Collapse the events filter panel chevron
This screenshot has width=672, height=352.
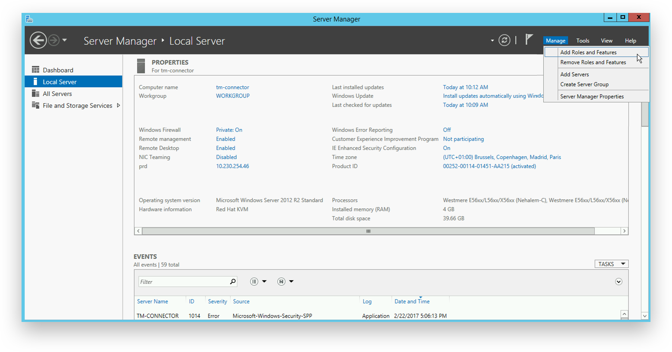(x=619, y=282)
